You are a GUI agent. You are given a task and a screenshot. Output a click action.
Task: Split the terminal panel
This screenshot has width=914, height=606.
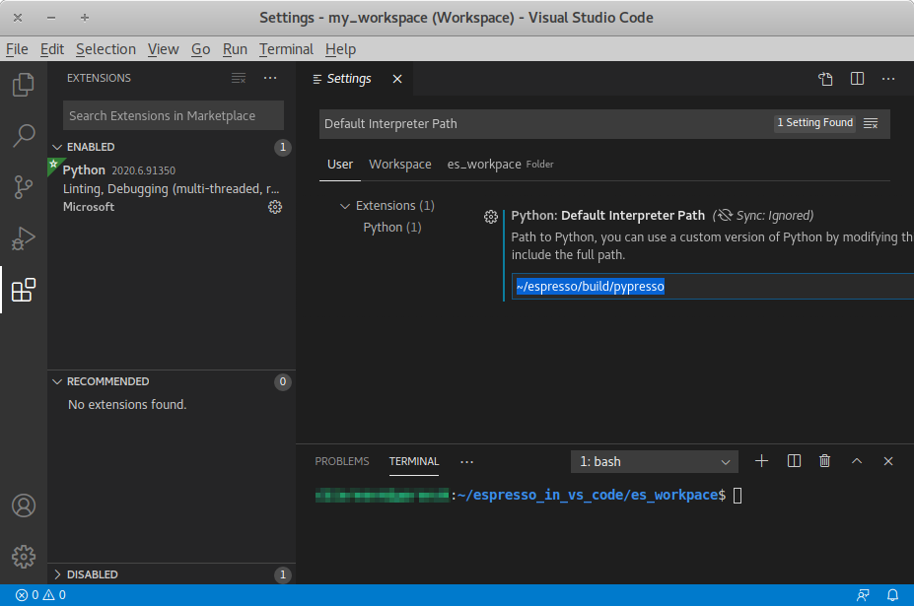tap(794, 461)
